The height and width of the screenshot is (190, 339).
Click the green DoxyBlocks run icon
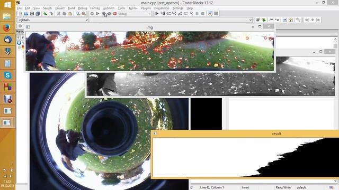pos(264,20)
